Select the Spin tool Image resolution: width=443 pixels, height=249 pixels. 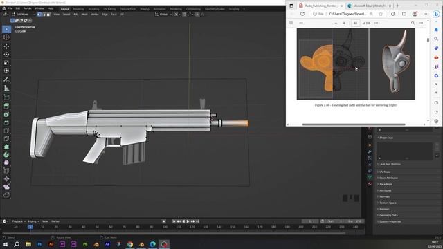click(6, 155)
